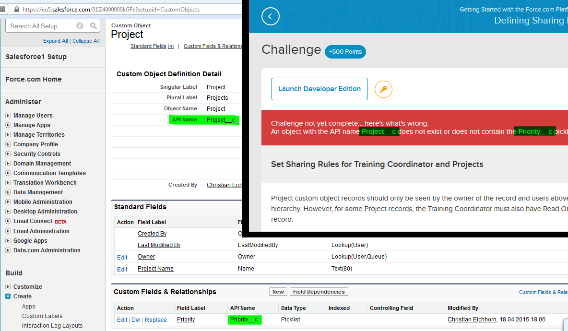This screenshot has width=568, height=331.
Task: Jump to Custom Fields & Relationships top link
Action: (213, 47)
